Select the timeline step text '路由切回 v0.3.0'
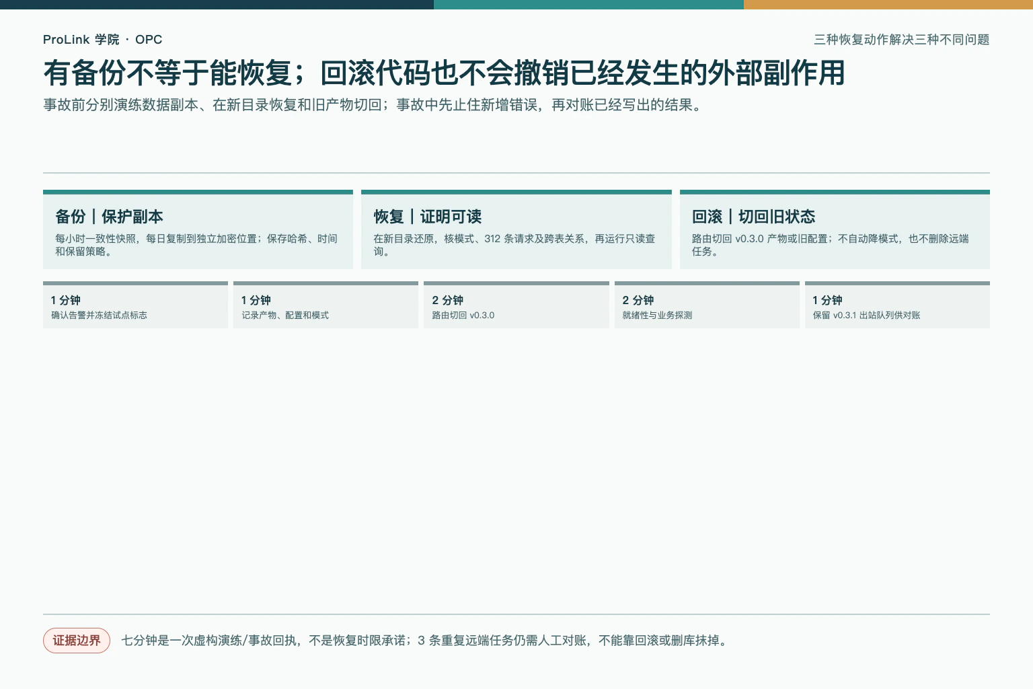The height and width of the screenshot is (689, 1033). point(463,315)
